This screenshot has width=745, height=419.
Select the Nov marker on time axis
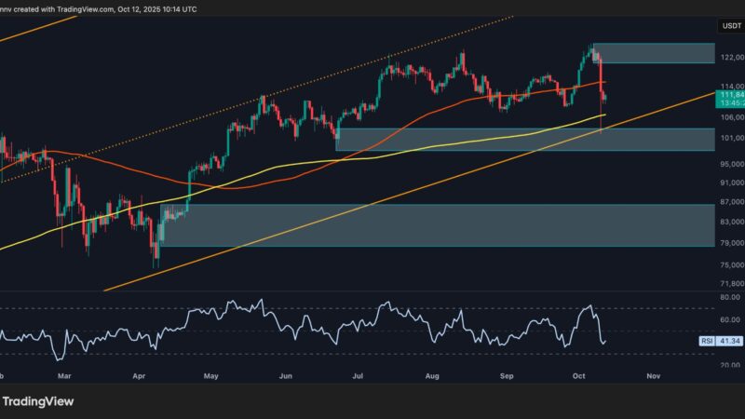tap(653, 377)
